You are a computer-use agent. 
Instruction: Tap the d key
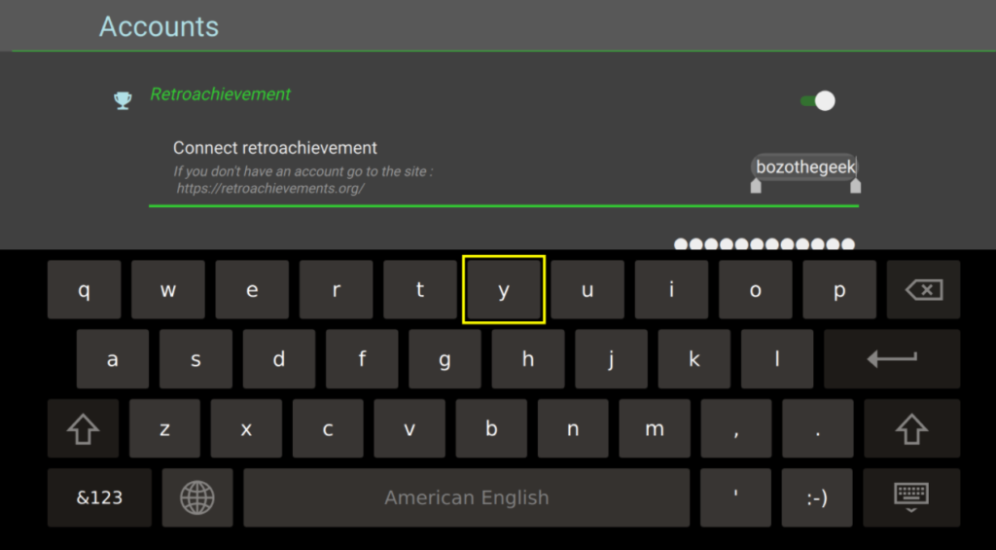(x=279, y=359)
